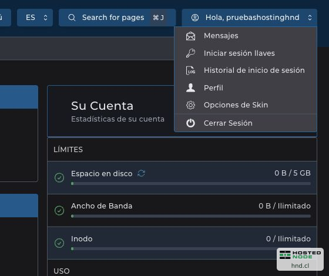Click the Ancho de Banda progress bar
Image resolution: width=329 pixels, height=276 pixels.
[191, 216]
